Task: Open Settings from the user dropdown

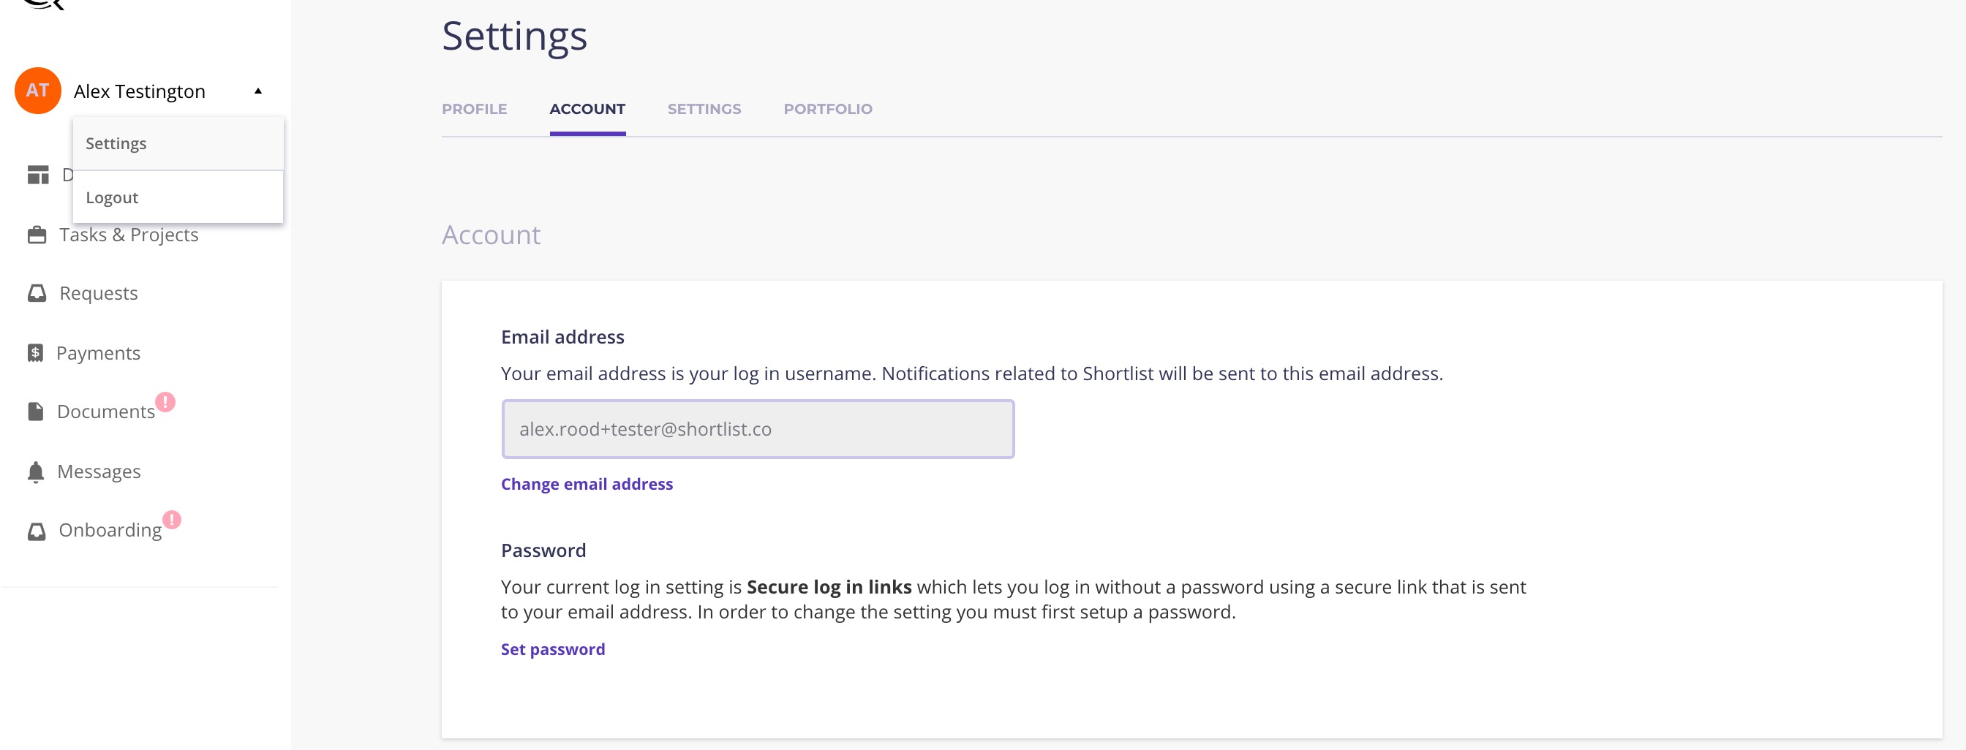Action: [x=178, y=143]
